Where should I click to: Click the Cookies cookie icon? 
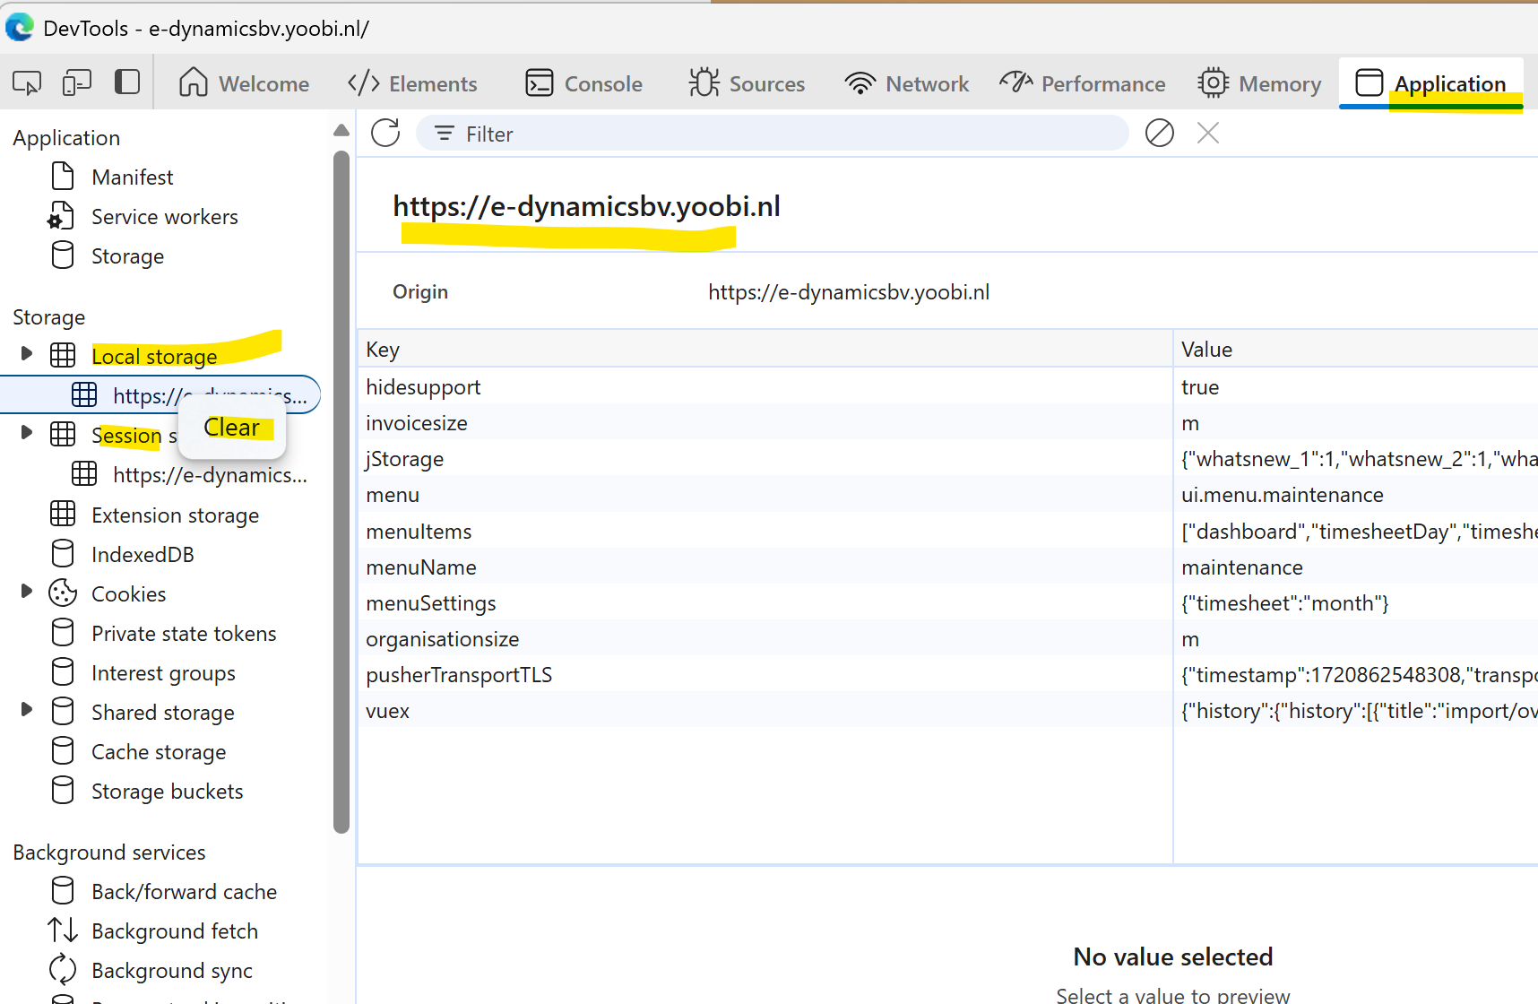tap(63, 593)
